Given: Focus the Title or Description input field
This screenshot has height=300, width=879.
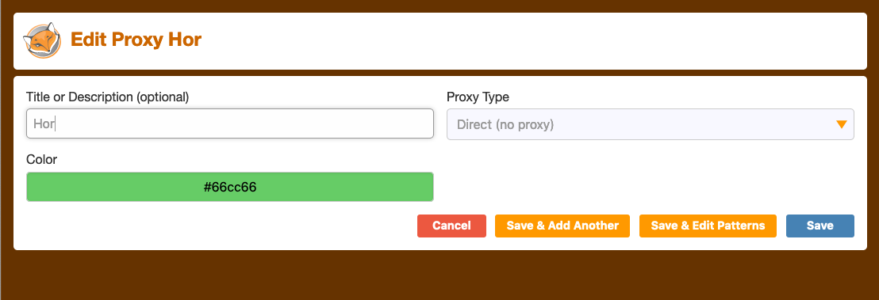Looking at the screenshot, I should click(230, 123).
